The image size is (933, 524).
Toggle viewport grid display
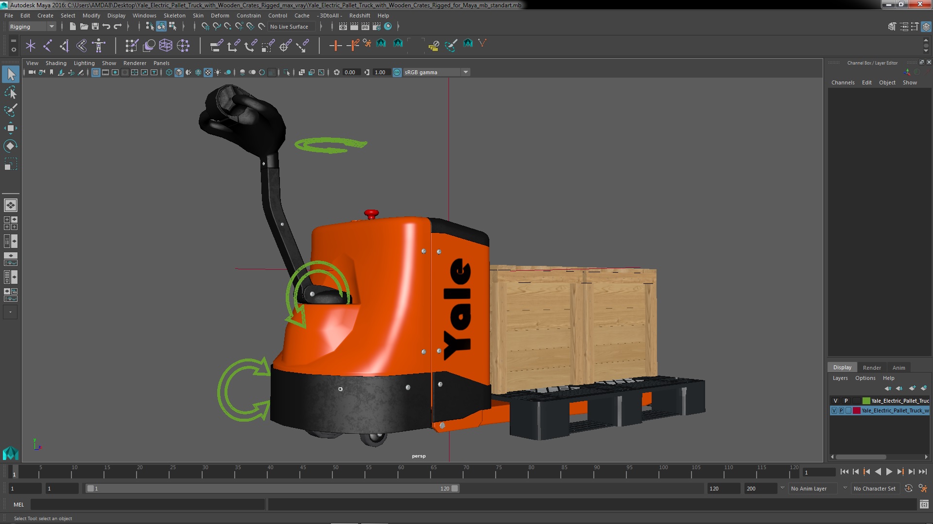(96, 72)
